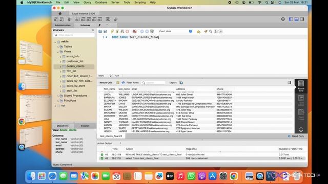Save the script with the floppy icon

point(105,31)
